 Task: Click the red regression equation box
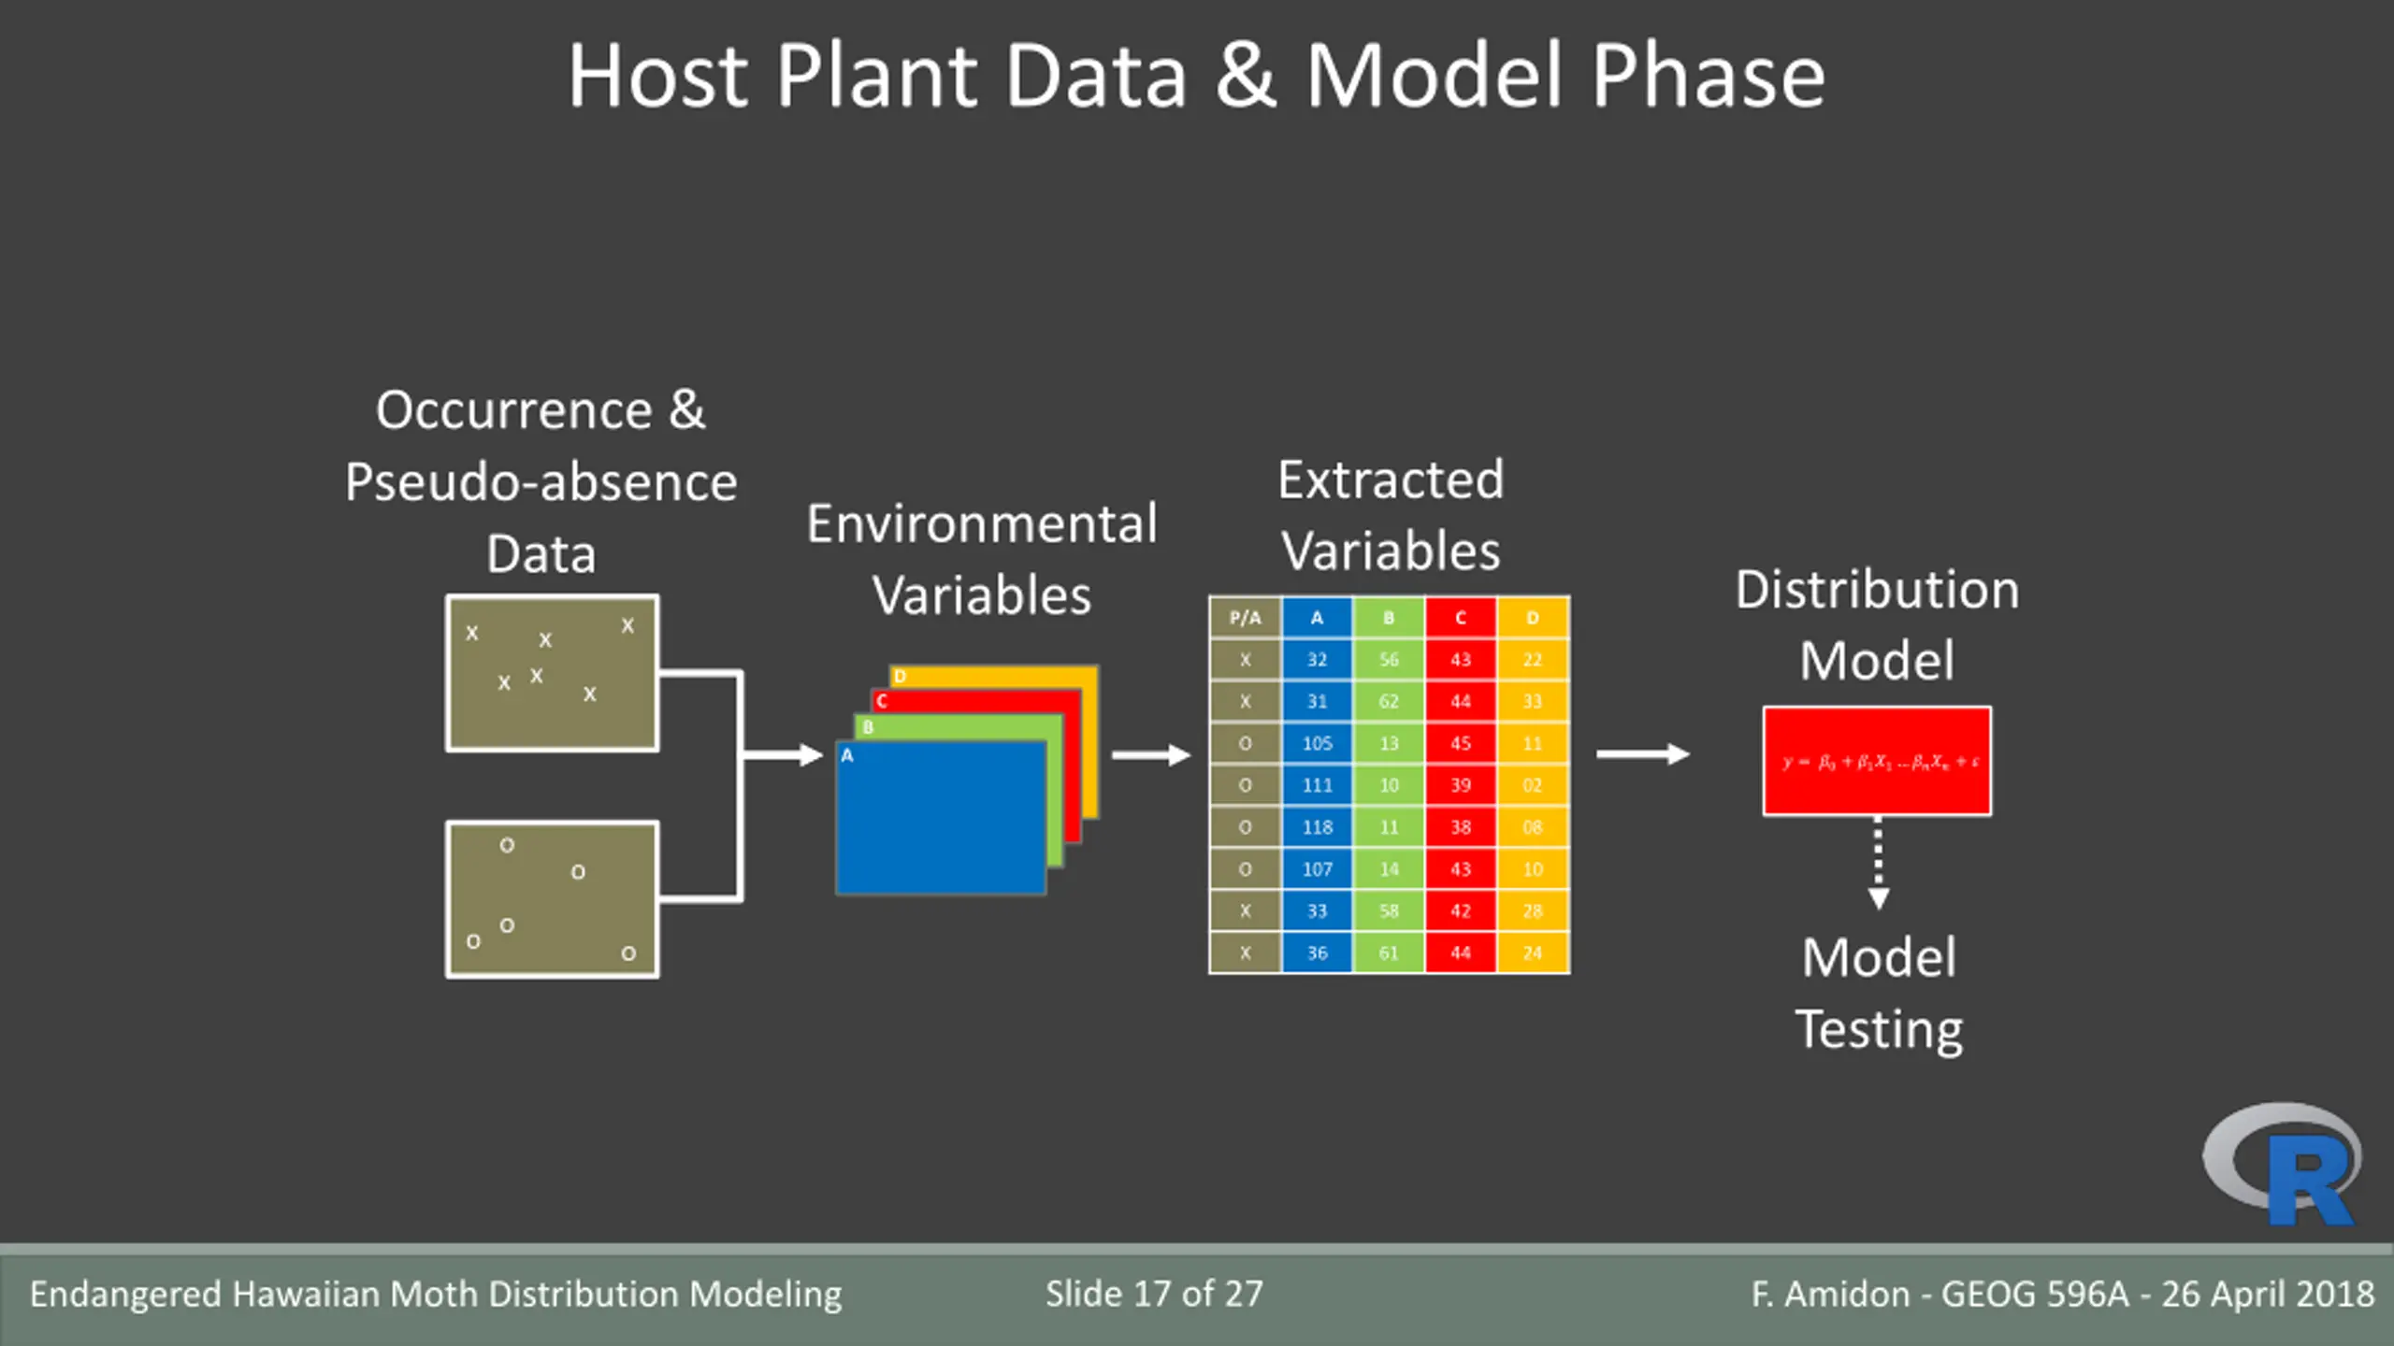coord(1877,761)
